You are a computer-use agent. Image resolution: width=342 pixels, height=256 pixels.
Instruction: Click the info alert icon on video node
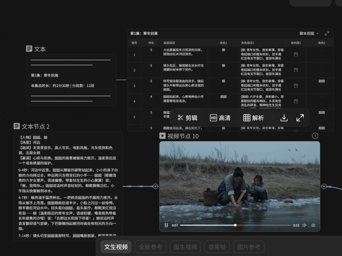click(x=315, y=136)
